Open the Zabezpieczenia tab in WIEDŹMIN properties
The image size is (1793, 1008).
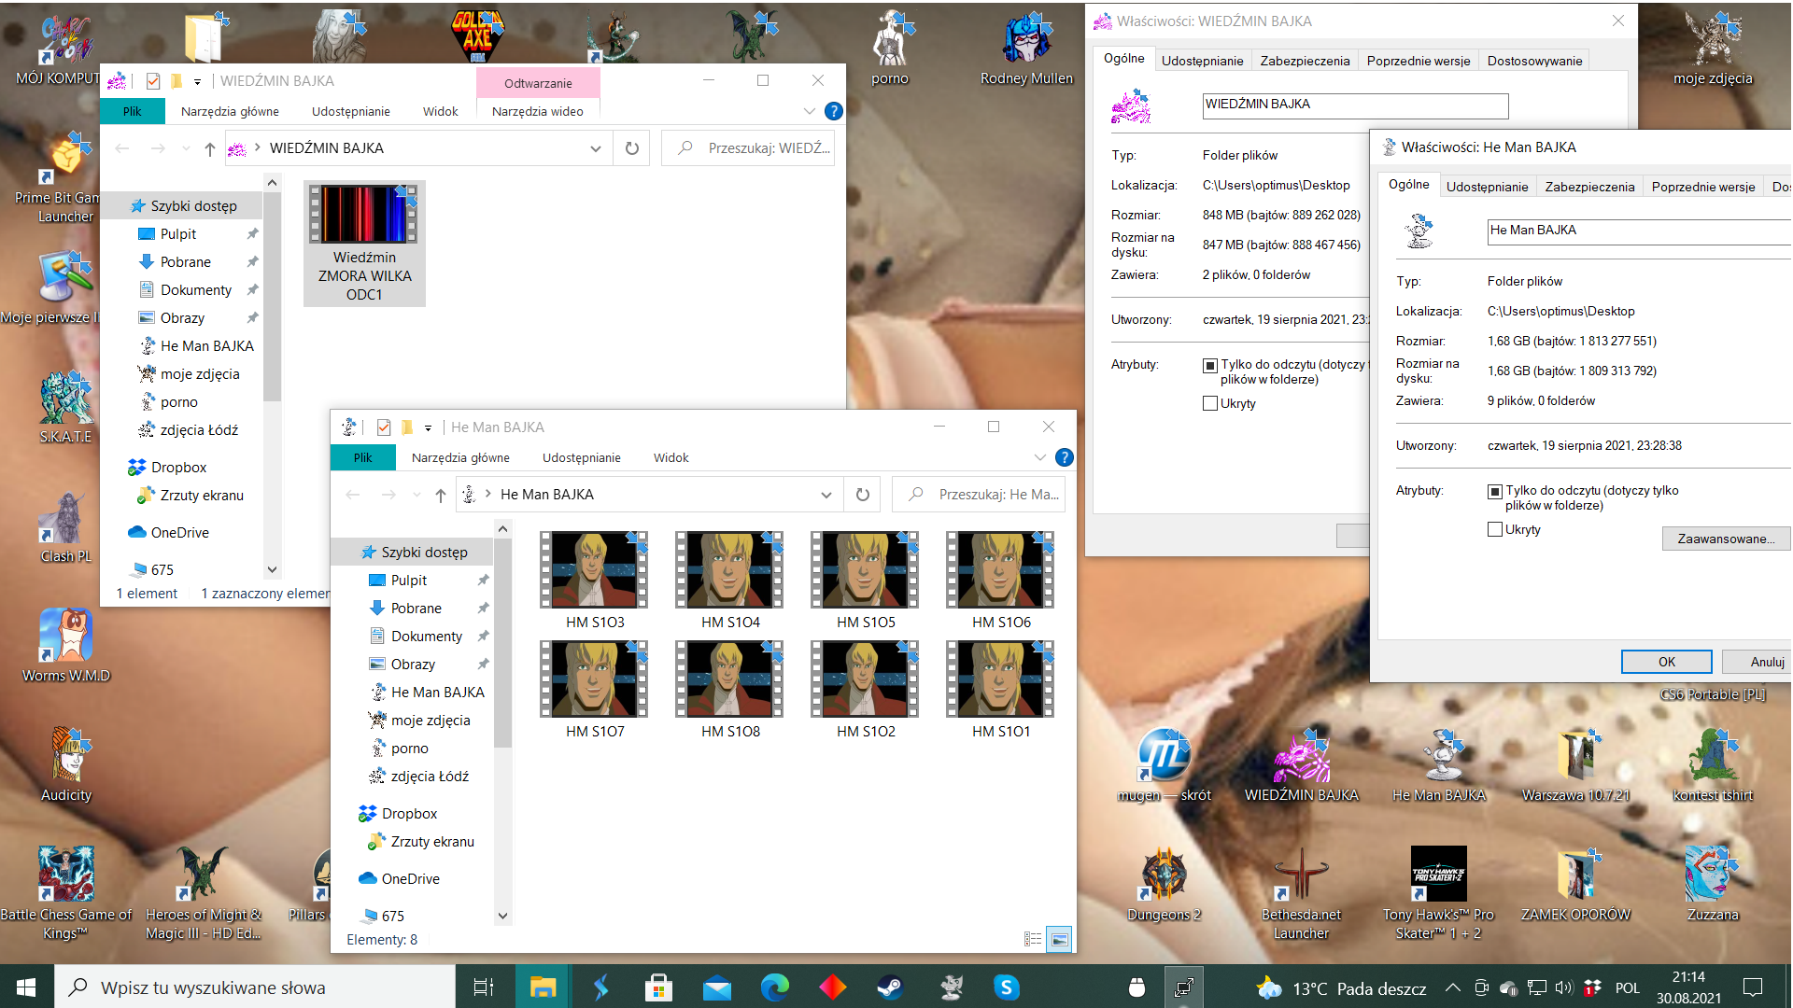click(1304, 61)
